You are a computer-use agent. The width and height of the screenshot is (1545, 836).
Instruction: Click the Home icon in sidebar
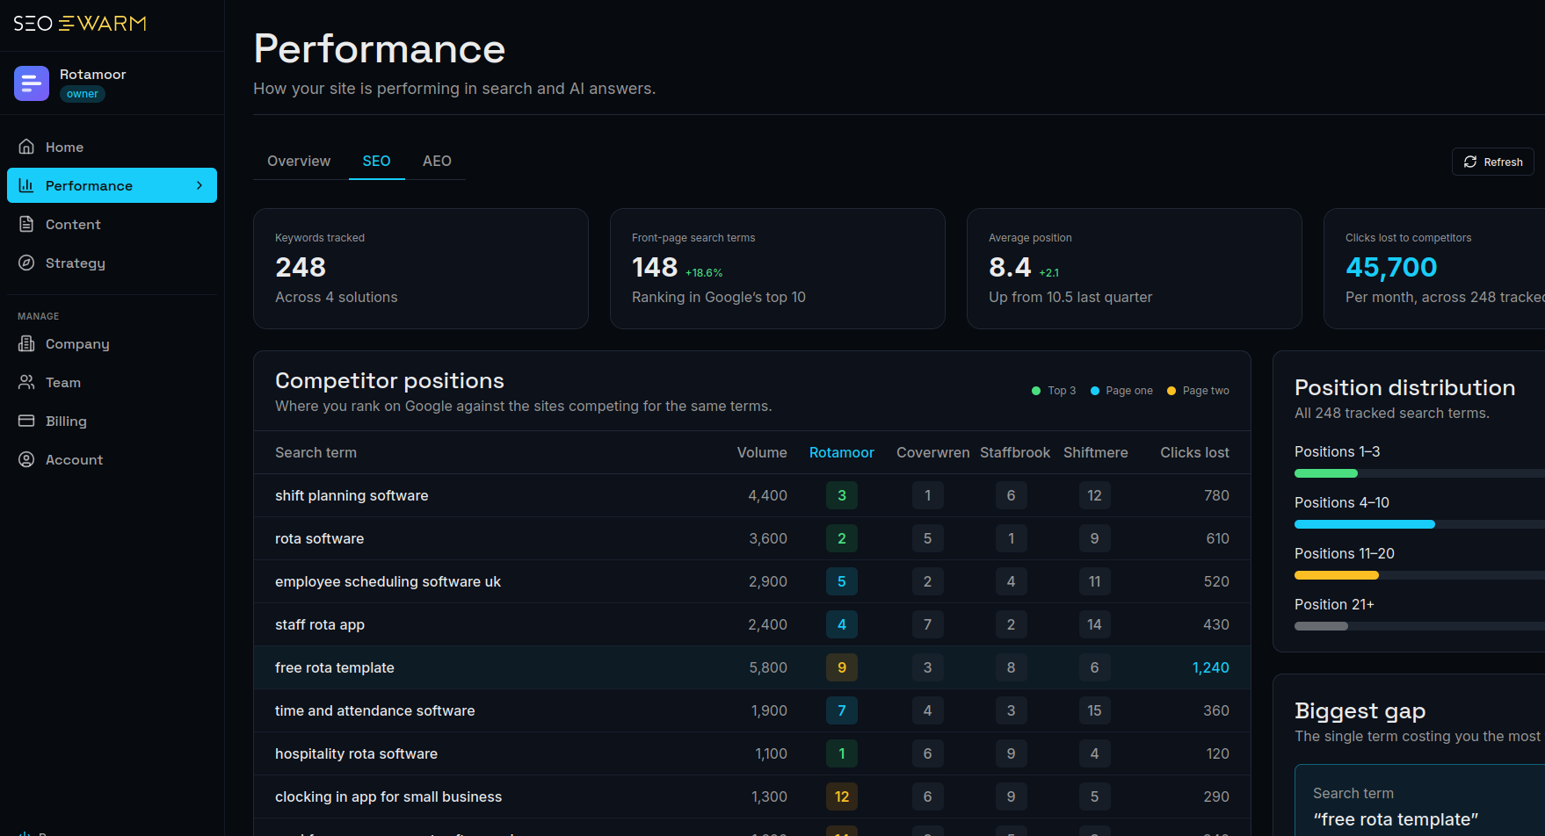tap(27, 147)
